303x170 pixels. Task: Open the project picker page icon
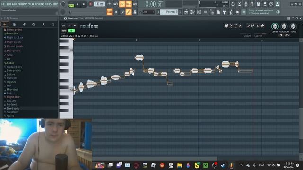[218, 12]
